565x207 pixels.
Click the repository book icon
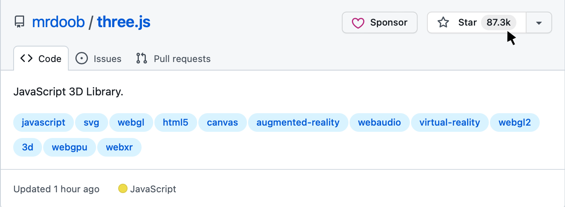click(19, 22)
